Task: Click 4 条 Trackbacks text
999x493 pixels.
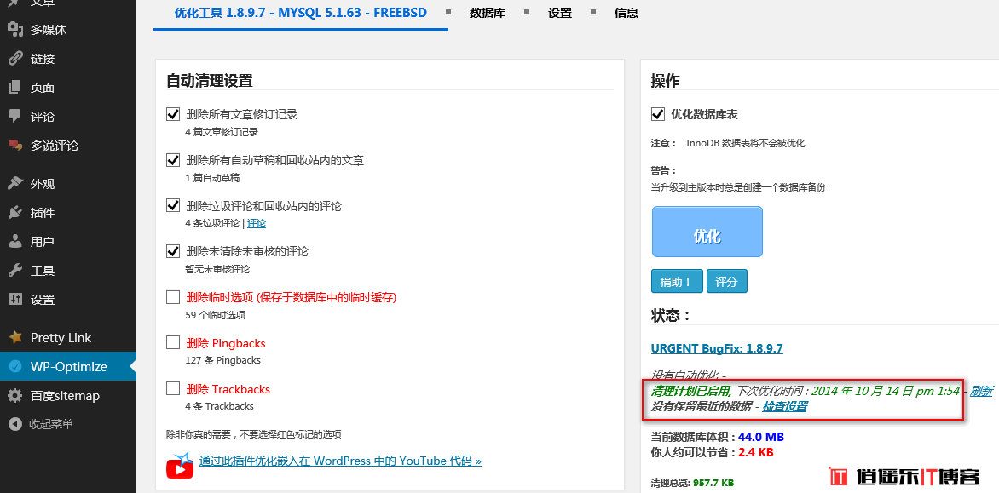Action: [x=219, y=406]
